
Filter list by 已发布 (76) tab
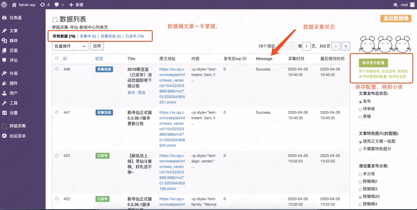tap(134, 36)
